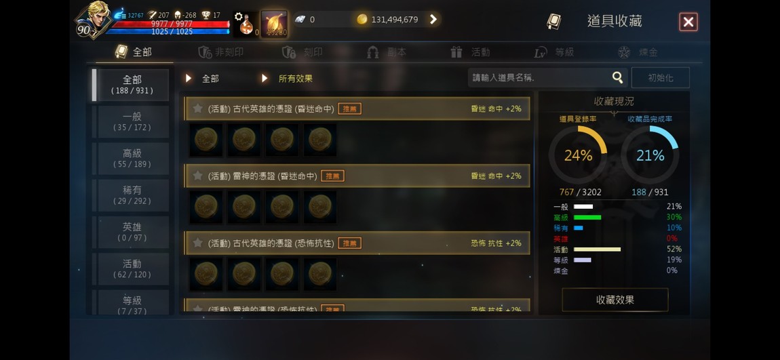Click the 24% 道具登錄率 progress ring
This screenshot has width=780, height=360.
[x=578, y=156]
